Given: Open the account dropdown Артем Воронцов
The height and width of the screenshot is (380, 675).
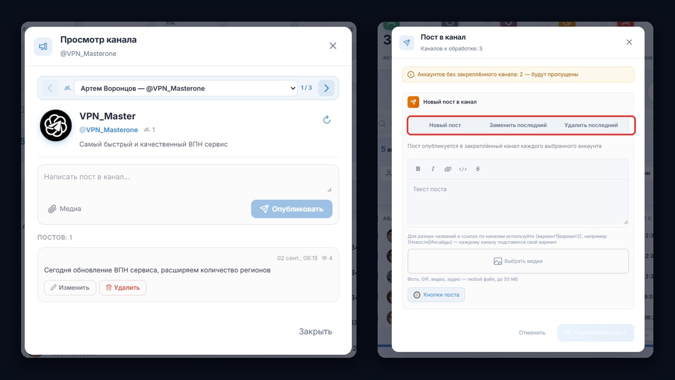Looking at the screenshot, I should click(x=186, y=88).
